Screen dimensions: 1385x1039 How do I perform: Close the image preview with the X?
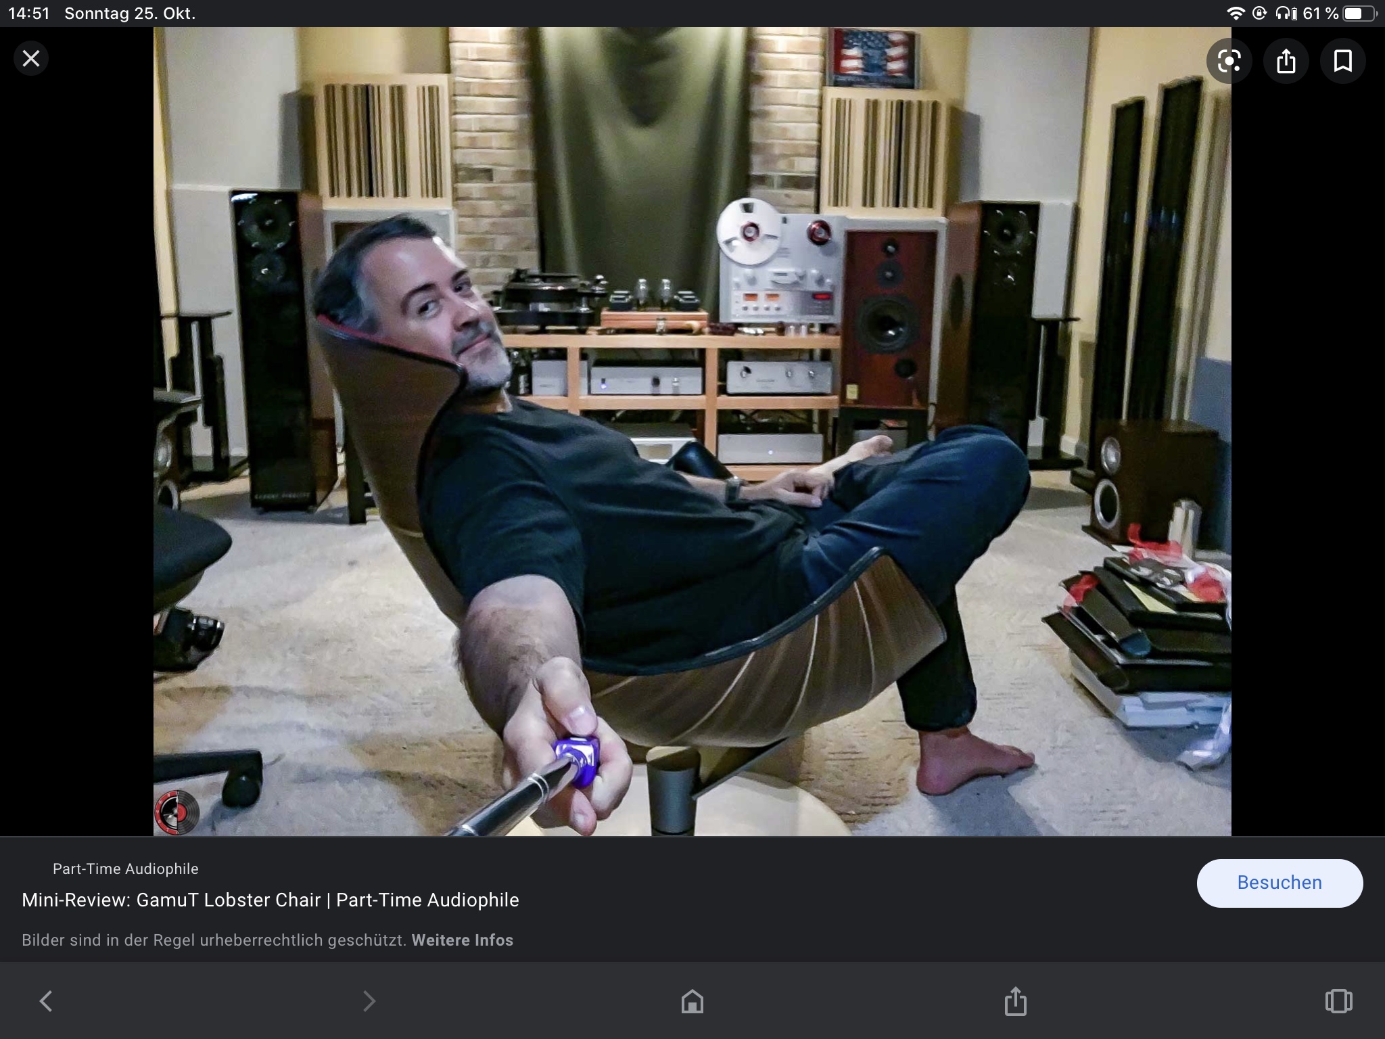coord(31,59)
